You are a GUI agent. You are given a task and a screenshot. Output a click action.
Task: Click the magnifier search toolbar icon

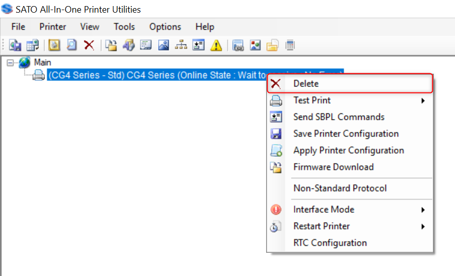tap(72, 45)
